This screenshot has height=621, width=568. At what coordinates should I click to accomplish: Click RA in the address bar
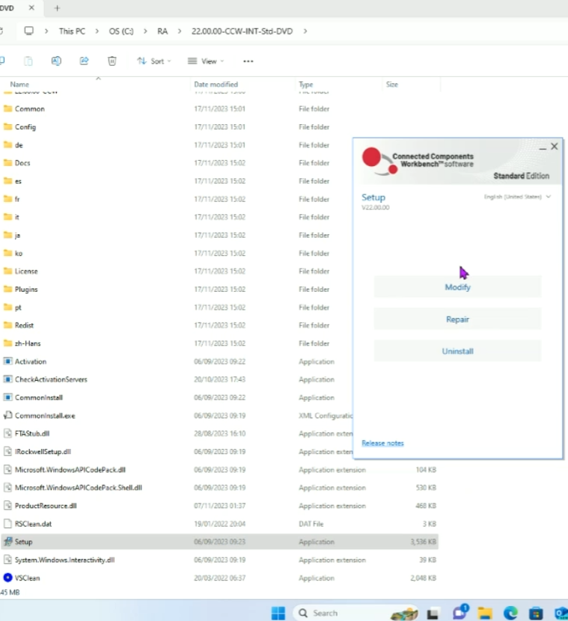pos(162,31)
